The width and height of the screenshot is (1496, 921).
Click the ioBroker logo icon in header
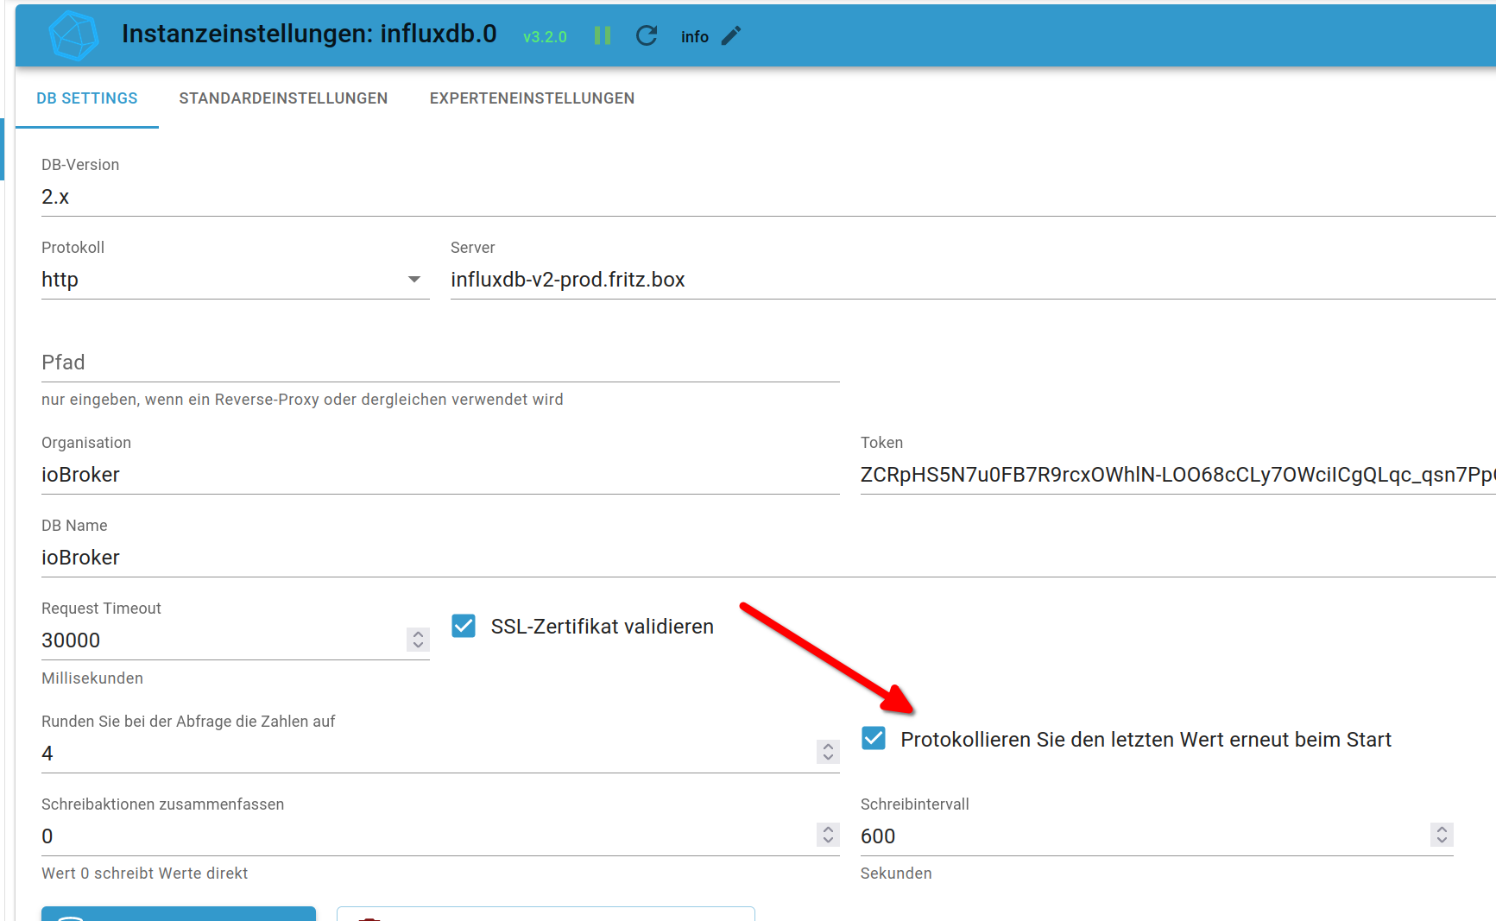[x=74, y=35]
